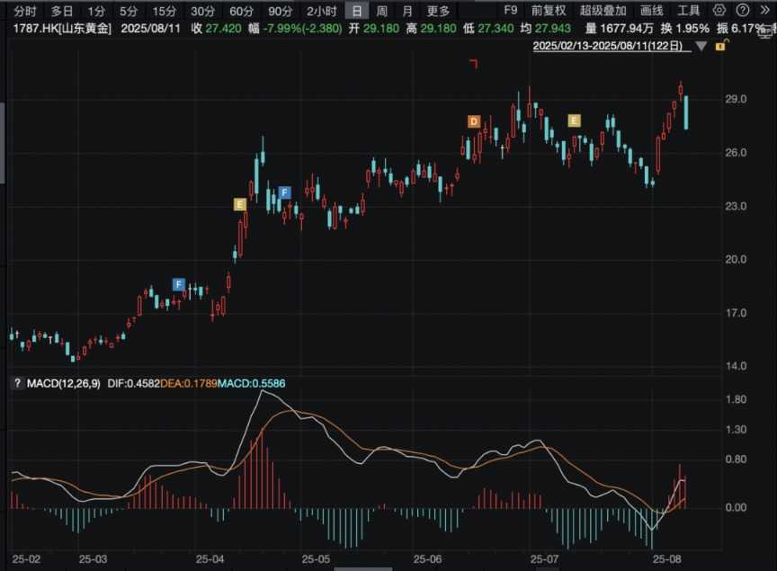Image resolution: width=777 pixels, height=571 pixels.
Task: Open chart settings via the gear icon
Action: (719, 11)
